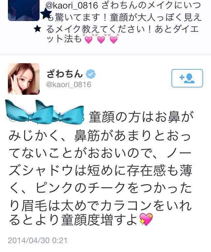The width and height of the screenshot is (211, 252).
Task: Click the middle pink heart emoji
Action: [x=101, y=39]
